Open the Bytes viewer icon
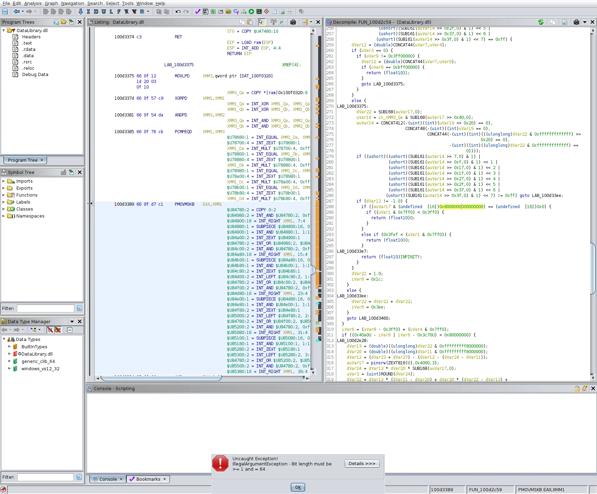Viewport: 597px width, 494px height. click(x=205, y=12)
